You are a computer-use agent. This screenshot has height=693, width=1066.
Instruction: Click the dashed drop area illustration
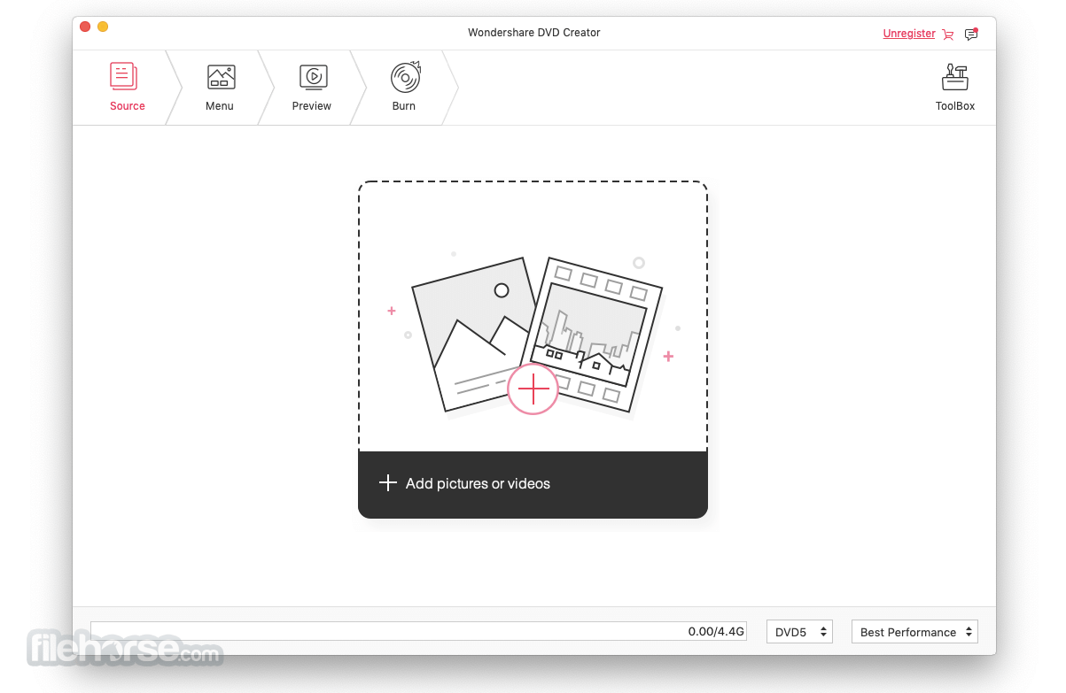pyautogui.click(x=533, y=317)
